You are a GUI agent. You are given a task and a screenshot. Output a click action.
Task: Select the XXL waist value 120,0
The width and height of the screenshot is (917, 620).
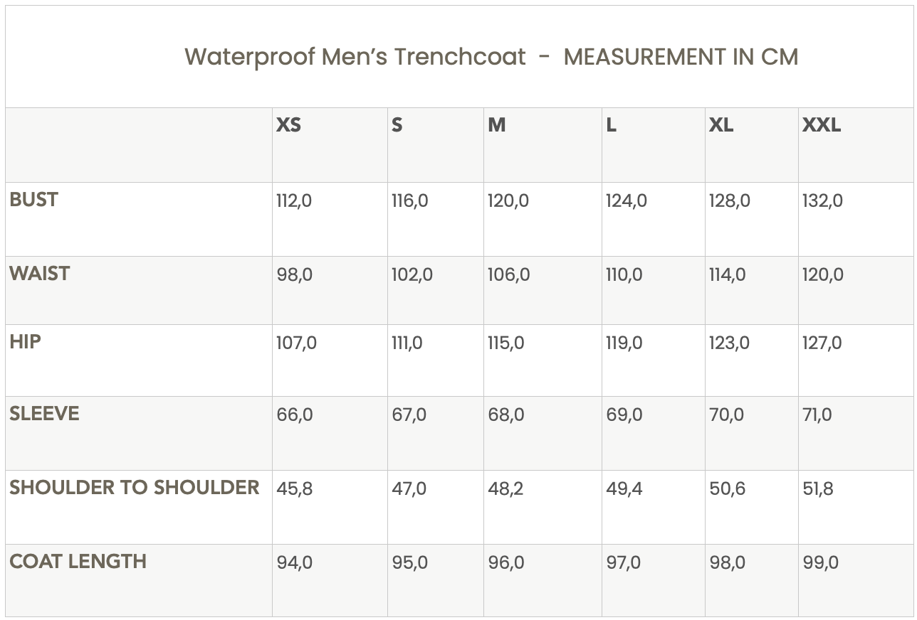[x=822, y=275]
